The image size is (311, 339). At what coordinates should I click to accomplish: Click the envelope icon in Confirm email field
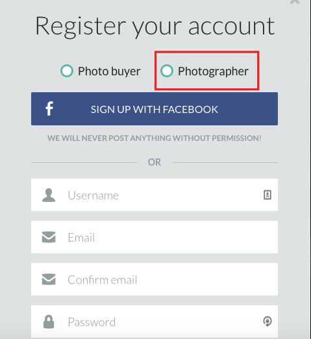pyautogui.click(x=49, y=279)
